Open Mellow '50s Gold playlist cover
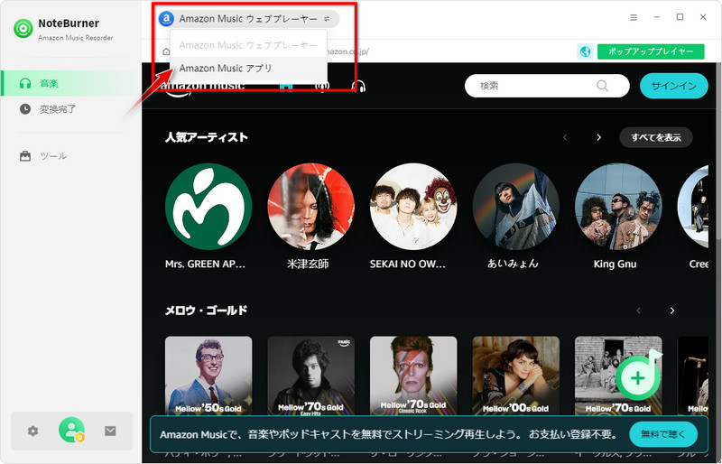Image resolution: width=722 pixels, height=464 pixels. point(208,376)
